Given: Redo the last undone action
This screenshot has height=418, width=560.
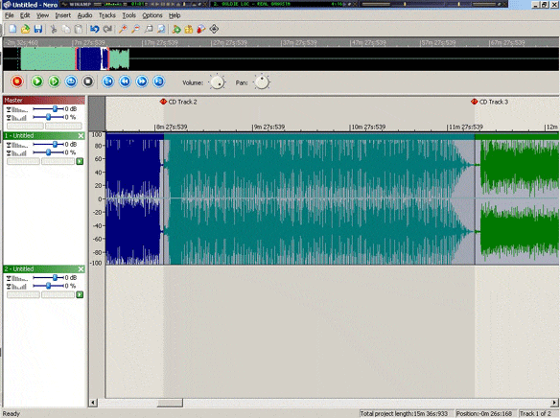Looking at the screenshot, I should point(107,29).
